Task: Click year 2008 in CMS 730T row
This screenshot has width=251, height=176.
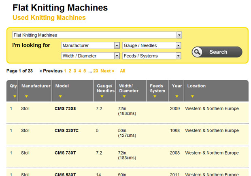Action: coord(175,153)
